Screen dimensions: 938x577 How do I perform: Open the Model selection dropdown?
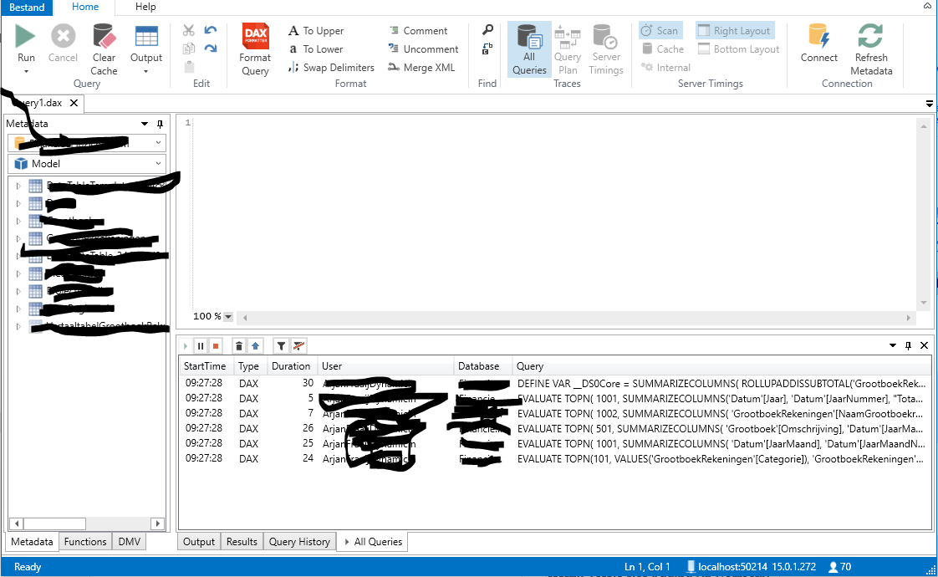159,164
